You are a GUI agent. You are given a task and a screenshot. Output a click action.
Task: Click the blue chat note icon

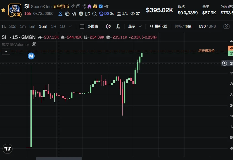coord(101,7)
